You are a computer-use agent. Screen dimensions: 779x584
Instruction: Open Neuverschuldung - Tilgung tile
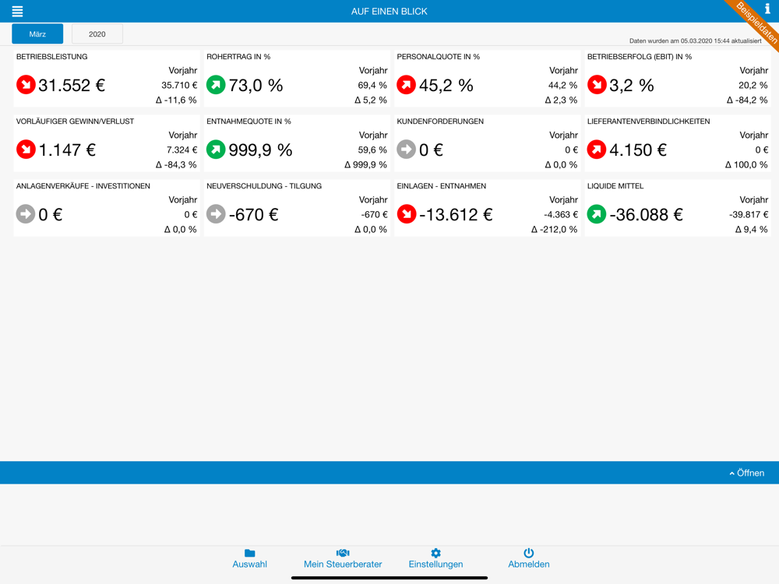coord(297,208)
